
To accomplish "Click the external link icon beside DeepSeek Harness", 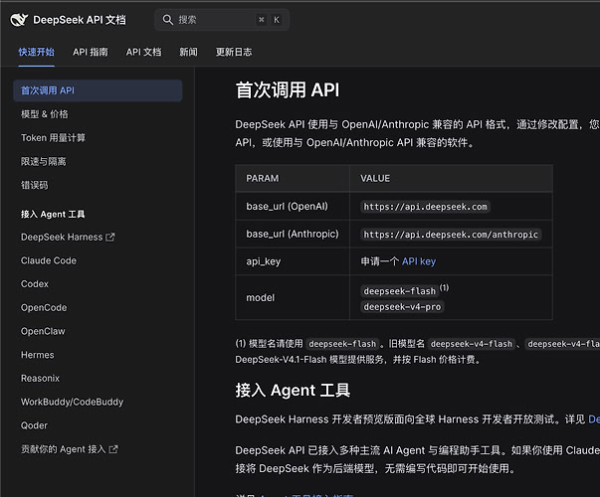I will pos(110,238).
